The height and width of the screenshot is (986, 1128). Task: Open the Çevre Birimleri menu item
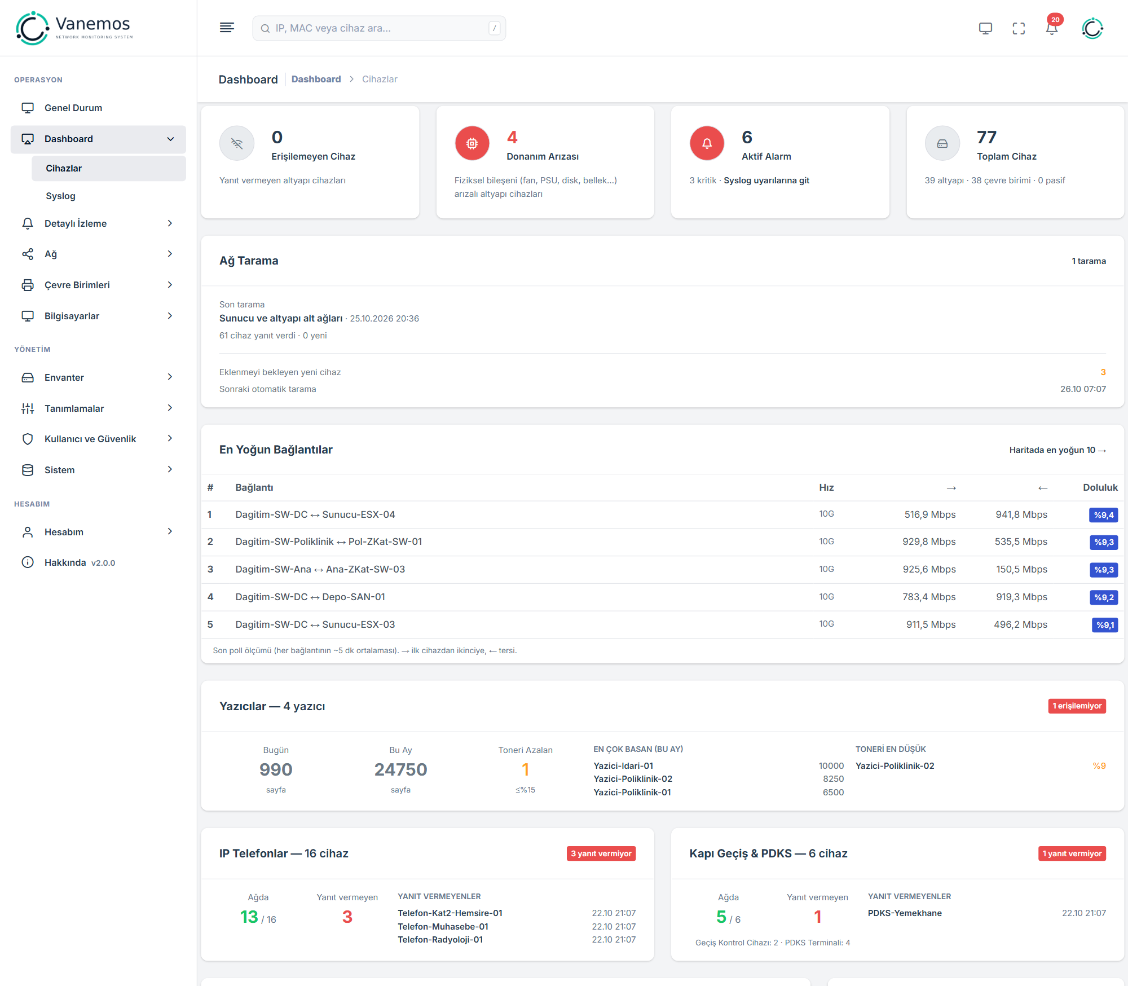click(98, 285)
